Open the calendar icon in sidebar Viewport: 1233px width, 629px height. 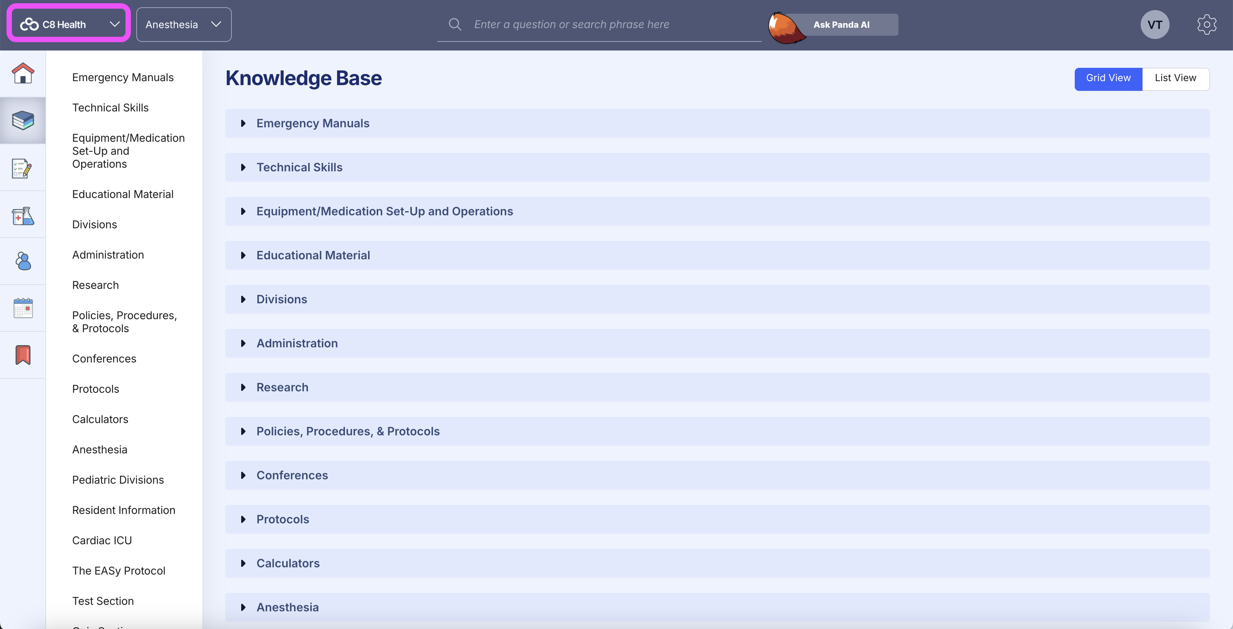23,308
